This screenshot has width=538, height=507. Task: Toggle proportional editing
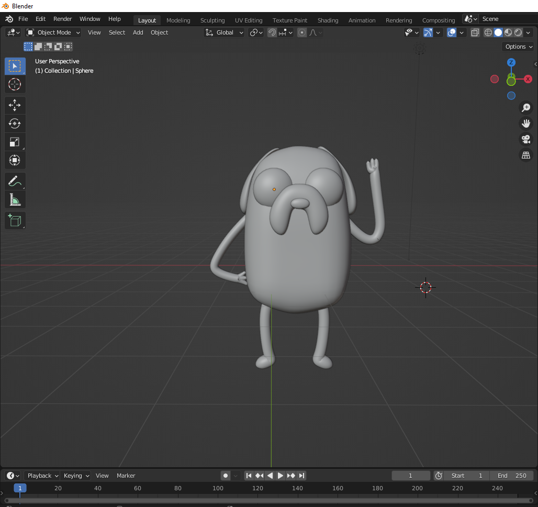[x=301, y=32]
